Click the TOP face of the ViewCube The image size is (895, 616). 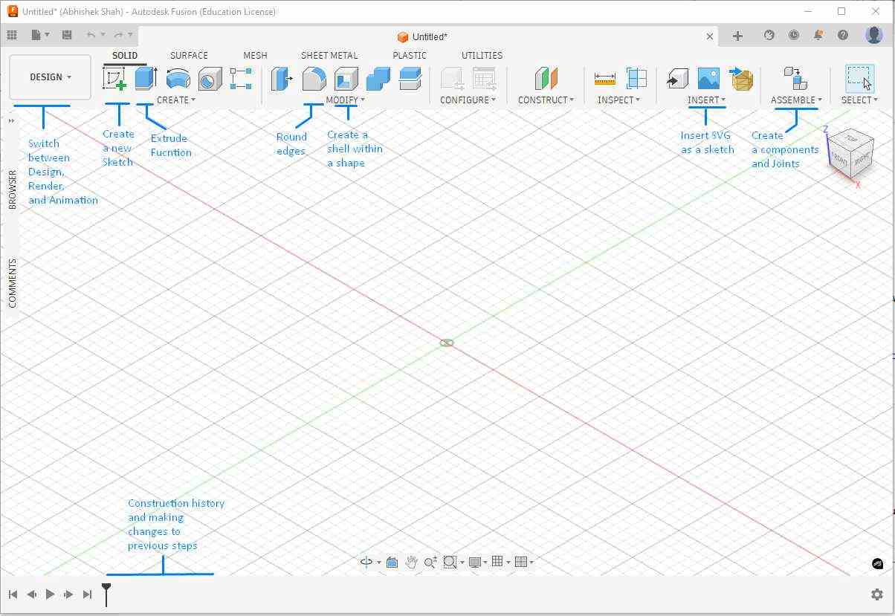click(x=851, y=139)
